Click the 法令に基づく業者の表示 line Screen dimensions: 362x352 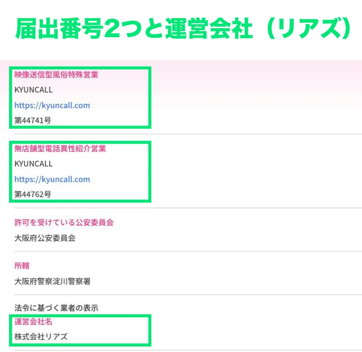coord(56,308)
